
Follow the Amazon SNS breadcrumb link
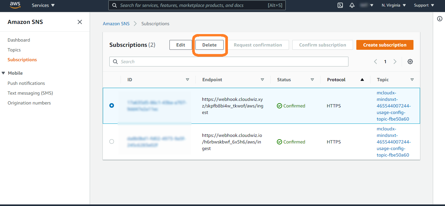coord(116,24)
